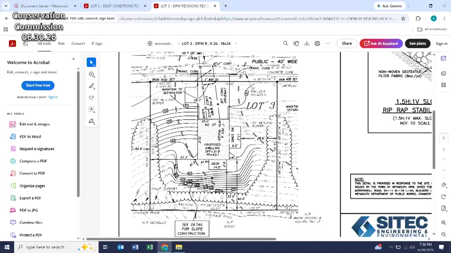Open the Chrome extensions puzzle icon

pos(418,18)
